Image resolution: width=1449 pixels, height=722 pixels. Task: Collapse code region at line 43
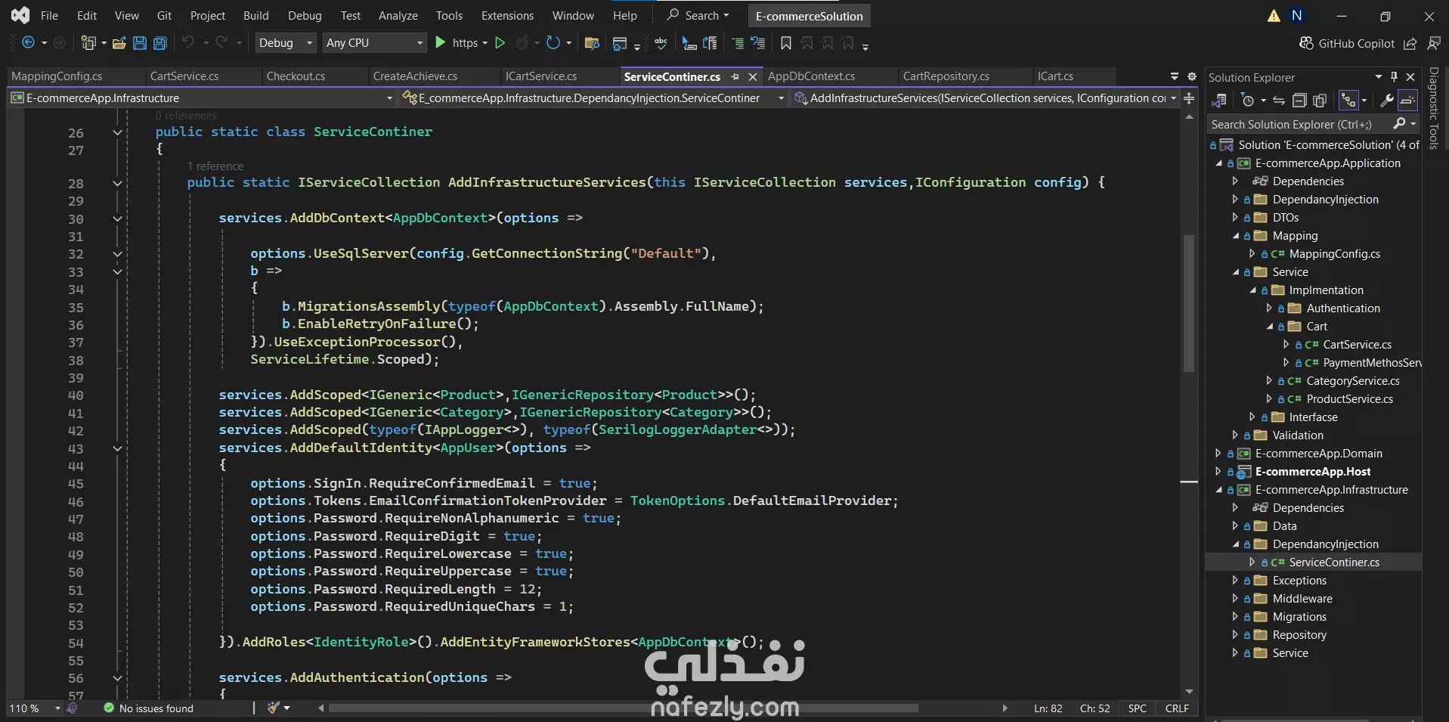tap(117, 448)
